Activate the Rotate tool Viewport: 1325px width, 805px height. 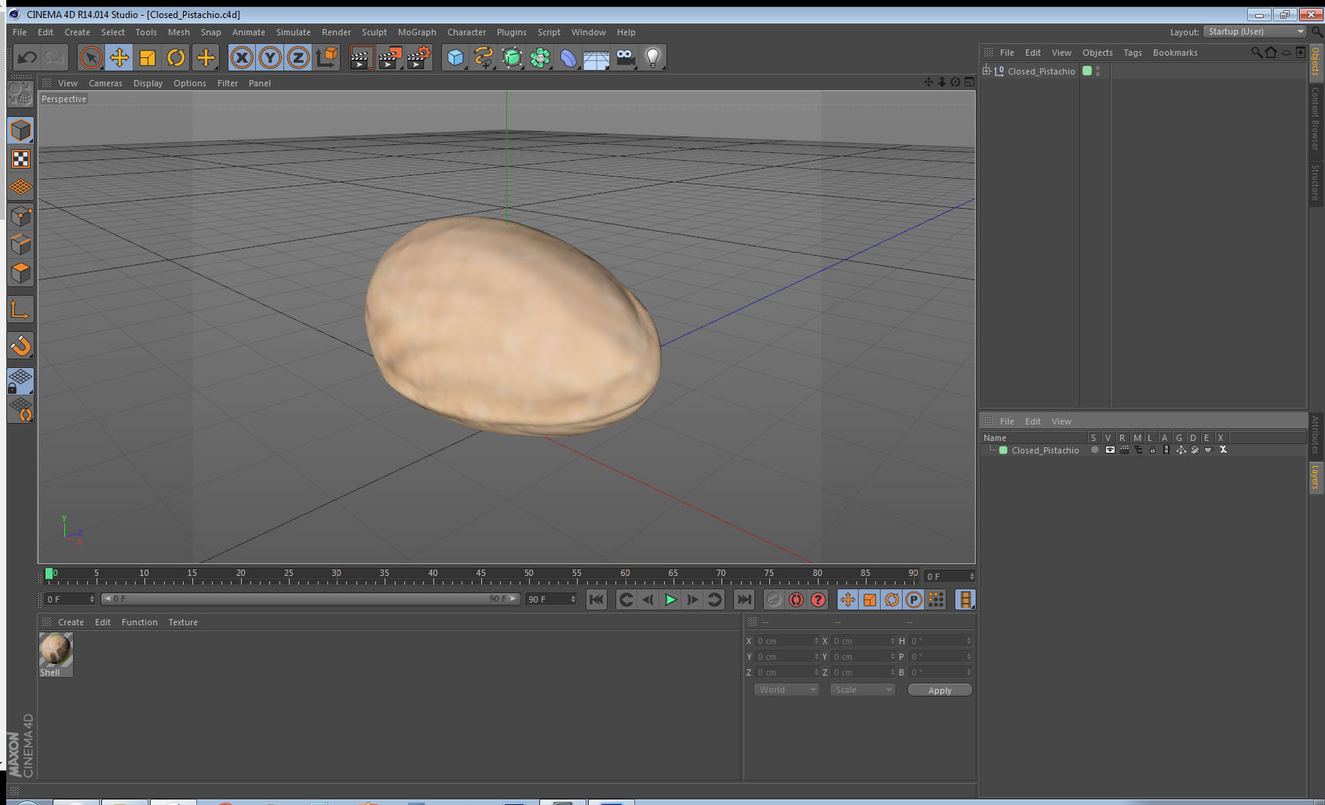[x=176, y=57]
